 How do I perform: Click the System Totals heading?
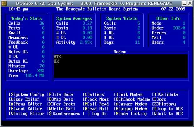[x=122, y=19]
